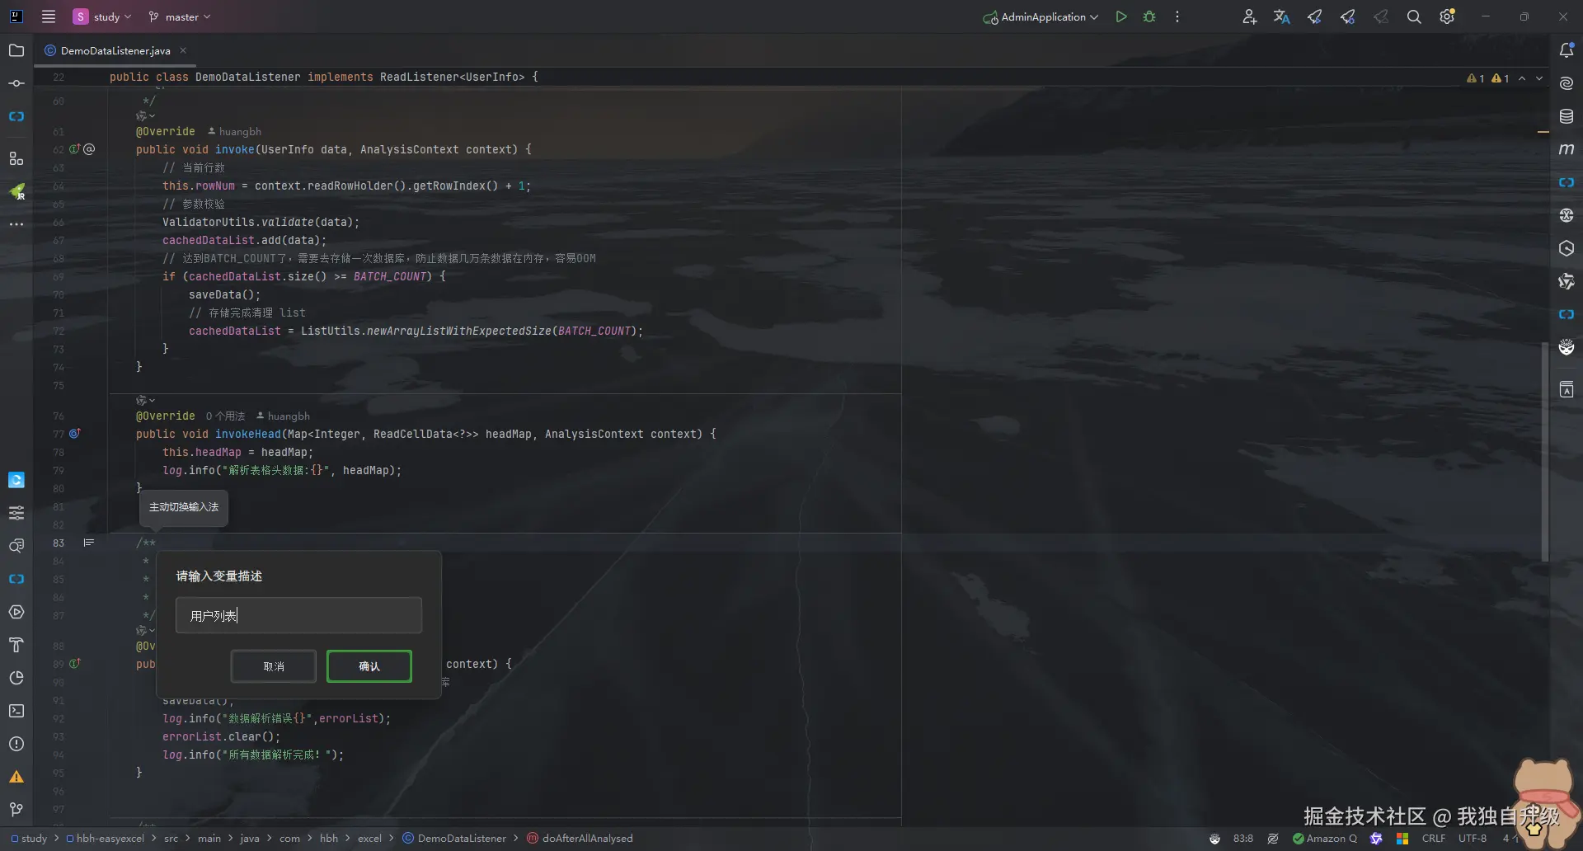Open the Notifications bell icon
Image resolution: width=1583 pixels, height=851 pixels.
(x=1567, y=50)
